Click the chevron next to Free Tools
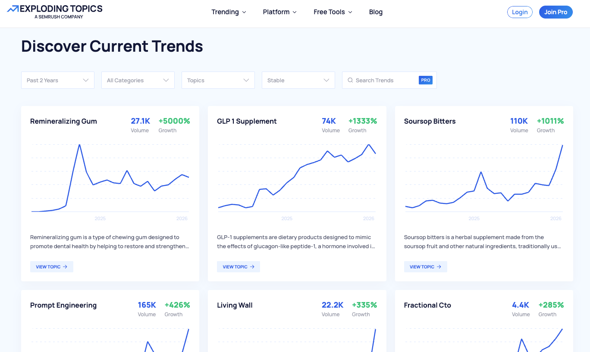The image size is (590, 352). [x=350, y=12]
